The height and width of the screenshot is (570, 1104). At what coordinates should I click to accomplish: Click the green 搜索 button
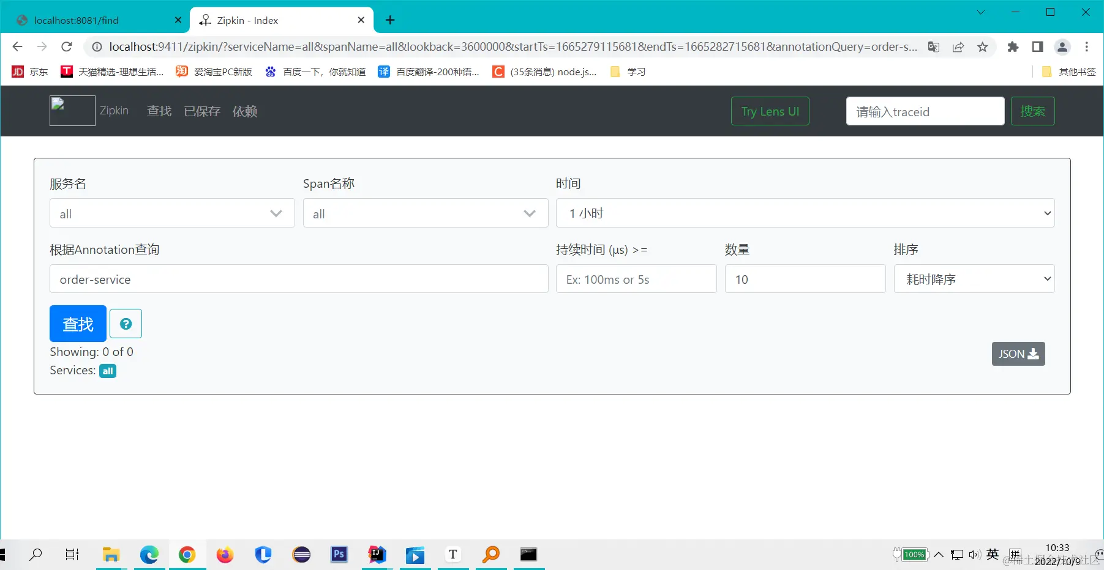(1032, 111)
